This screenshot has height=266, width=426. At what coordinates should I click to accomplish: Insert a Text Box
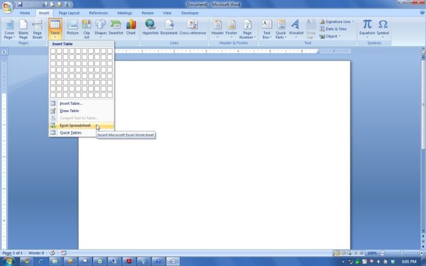[x=267, y=29]
